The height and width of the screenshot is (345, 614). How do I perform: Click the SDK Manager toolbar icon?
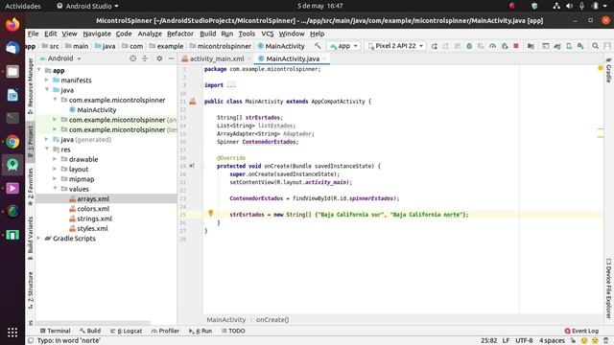click(580, 46)
